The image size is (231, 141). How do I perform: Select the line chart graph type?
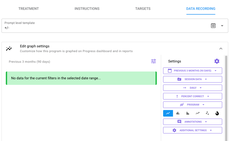[x=168, y=113]
